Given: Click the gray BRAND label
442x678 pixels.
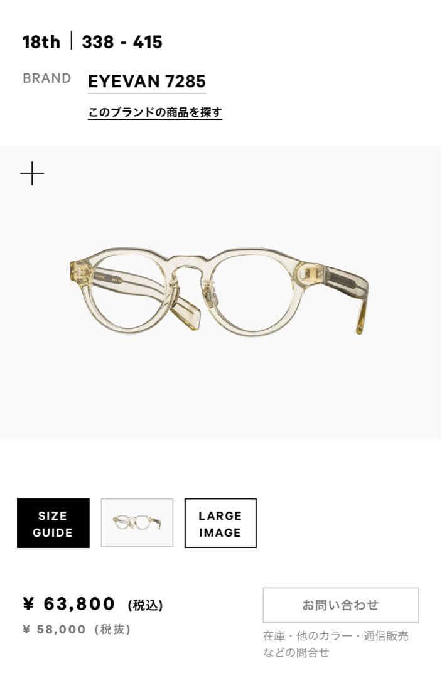Looking at the screenshot, I should [x=46, y=78].
